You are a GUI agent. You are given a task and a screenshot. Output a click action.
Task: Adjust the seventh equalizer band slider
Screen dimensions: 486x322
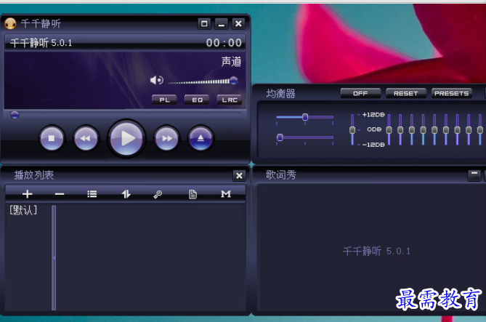point(457,129)
